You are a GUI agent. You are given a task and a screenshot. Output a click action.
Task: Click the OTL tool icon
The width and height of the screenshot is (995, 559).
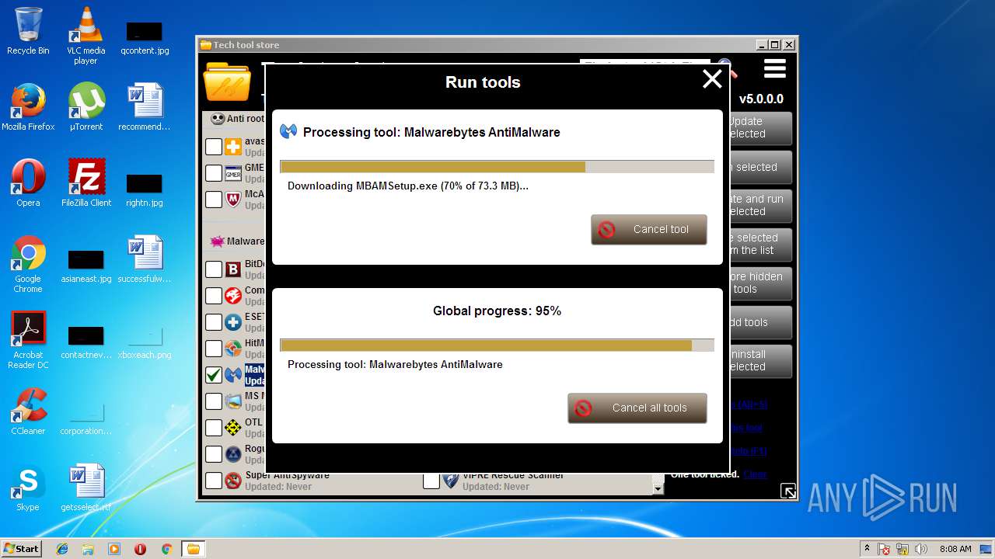233,428
